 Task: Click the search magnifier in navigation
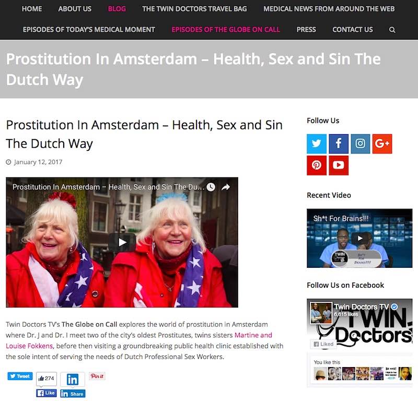click(x=392, y=30)
